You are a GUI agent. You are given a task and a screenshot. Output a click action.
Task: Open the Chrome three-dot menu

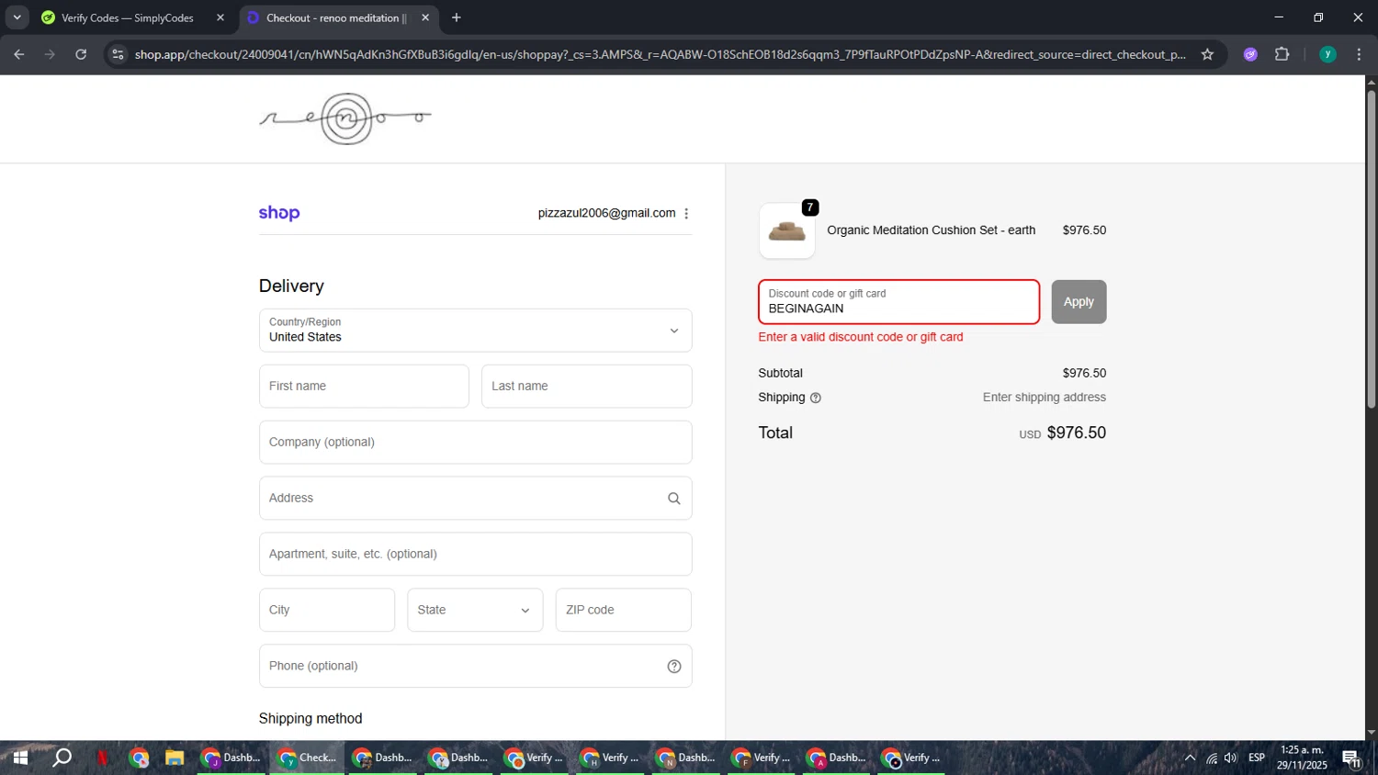click(1359, 54)
